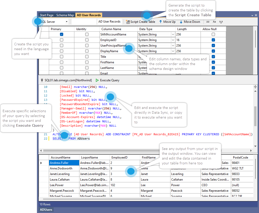The image size is (259, 213).
Task: Check Primary for FirstName row
Action: coord(62,62)
